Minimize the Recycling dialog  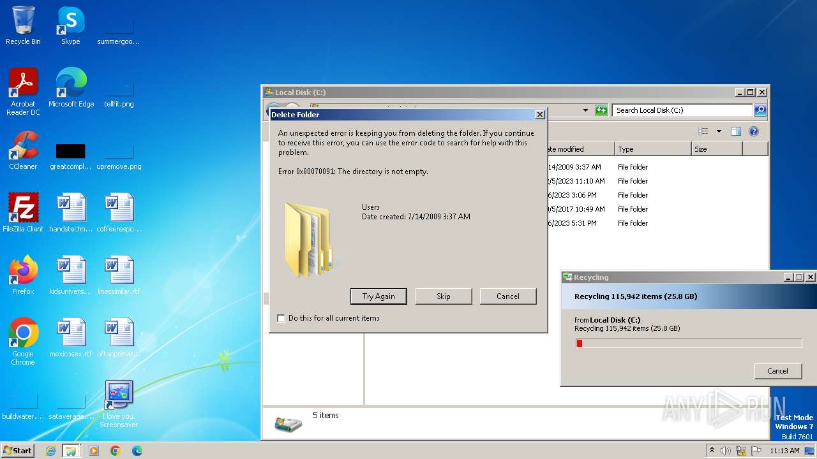click(789, 277)
